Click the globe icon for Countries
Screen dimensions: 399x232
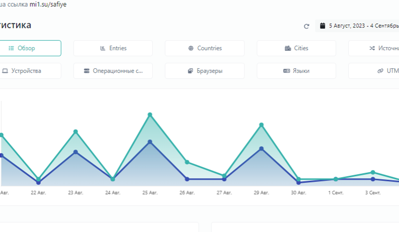click(191, 48)
